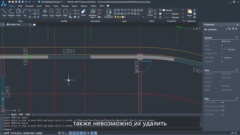Open the Express ribbon tab

coord(84,6)
